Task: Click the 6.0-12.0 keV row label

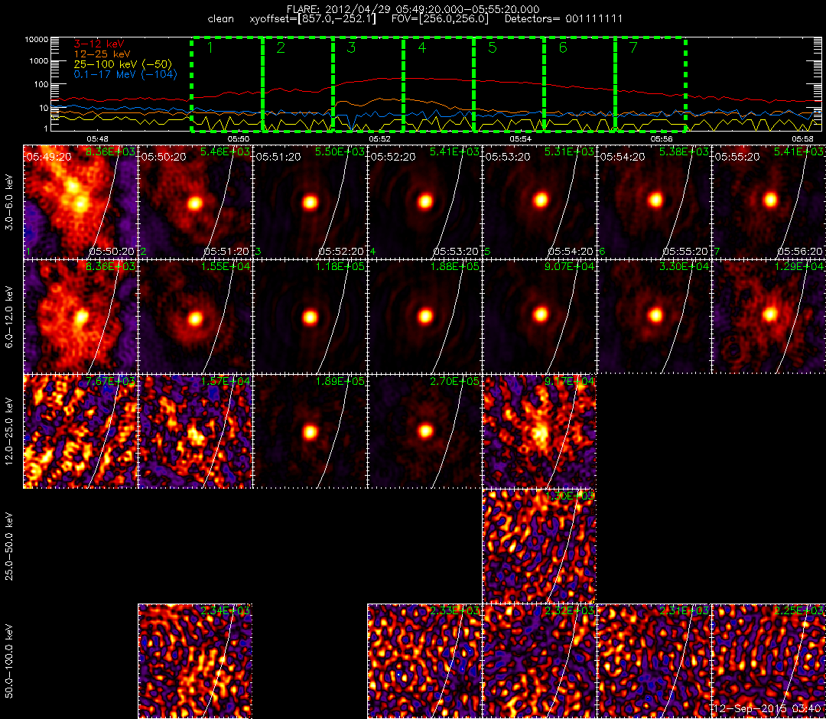Action: click(9, 317)
